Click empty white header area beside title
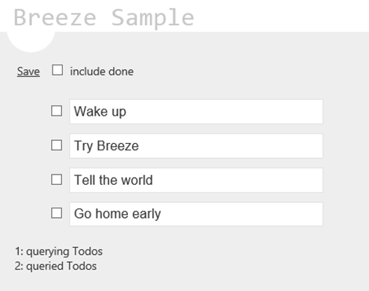Viewport: 369px width, 291px height. [280, 16]
